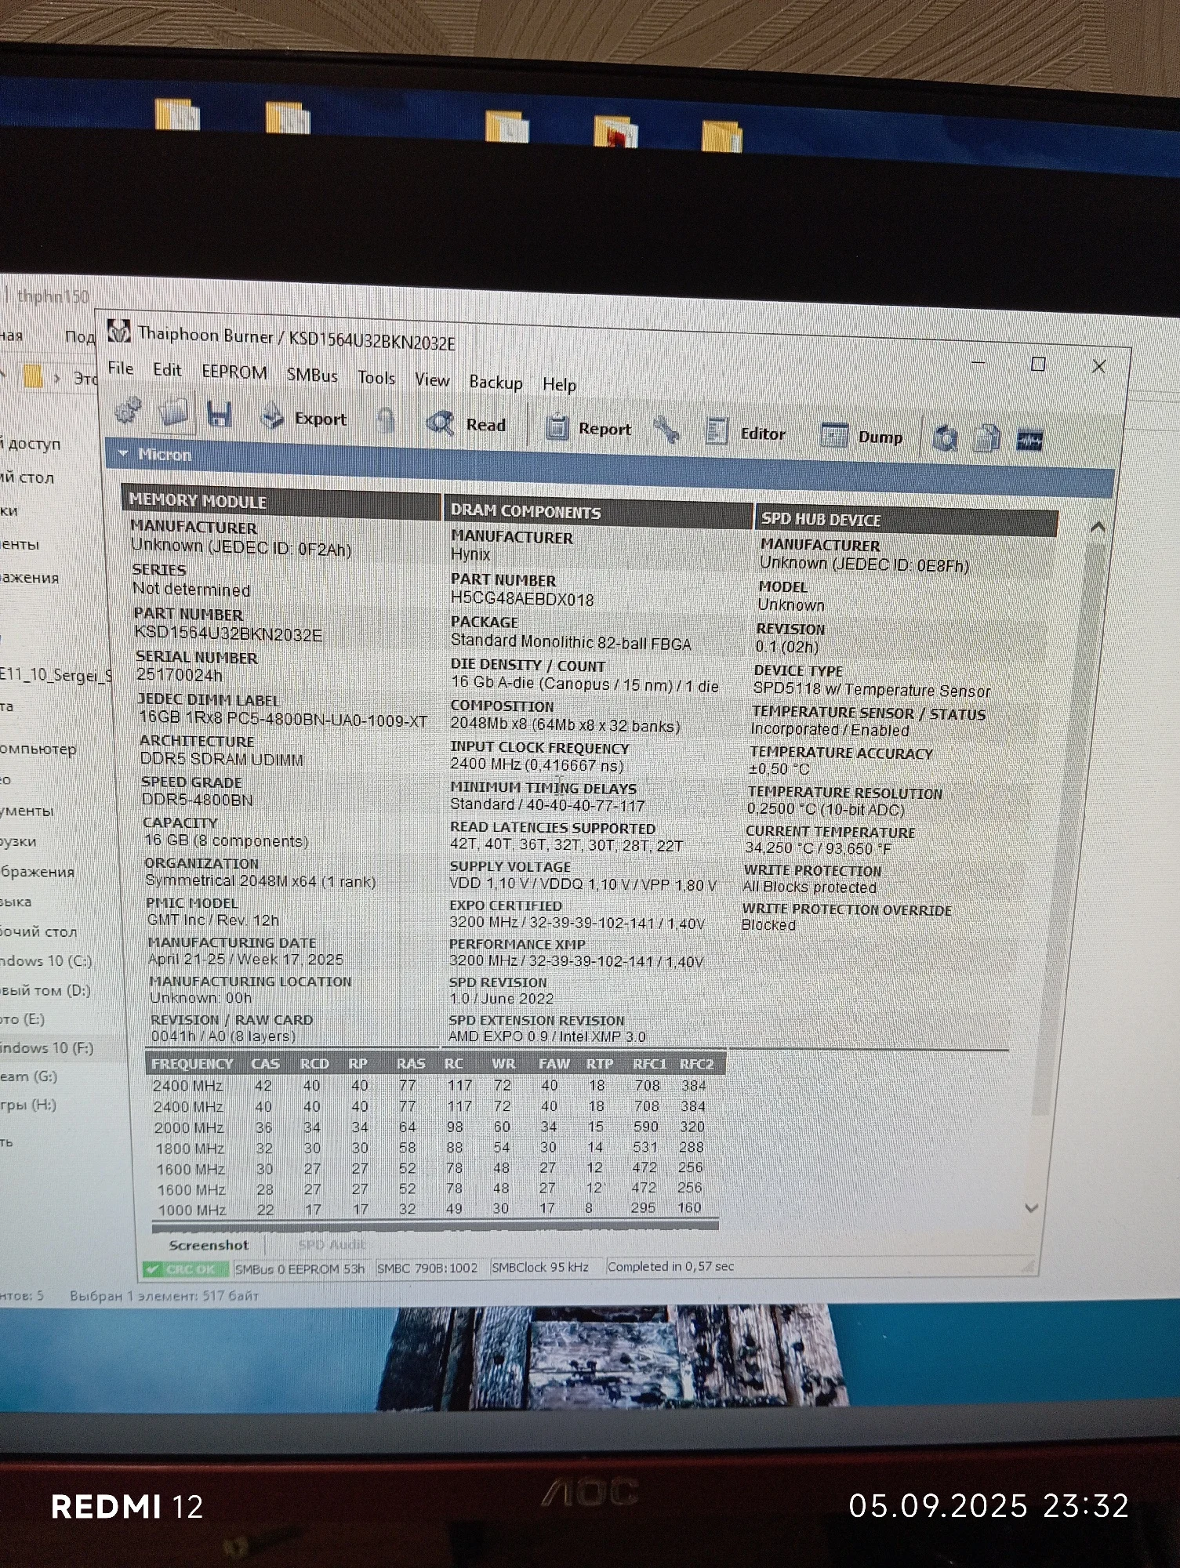This screenshot has width=1180, height=1568.
Task: Open the EEPROM menu
Action: point(234,372)
